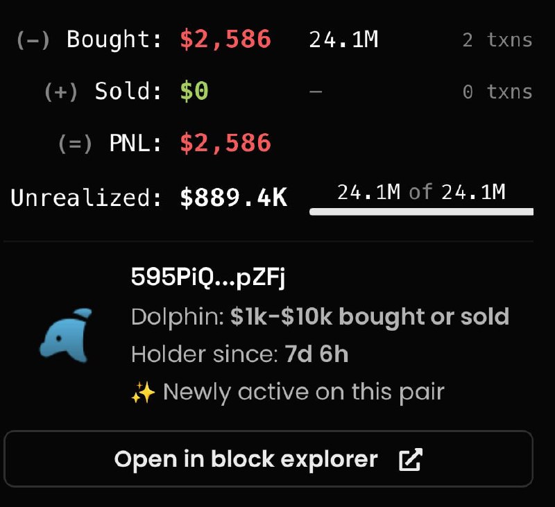The width and height of the screenshot is (555, 507).
Task: Select the (-) Bought indicator icon
Action: tap(32, 40)
